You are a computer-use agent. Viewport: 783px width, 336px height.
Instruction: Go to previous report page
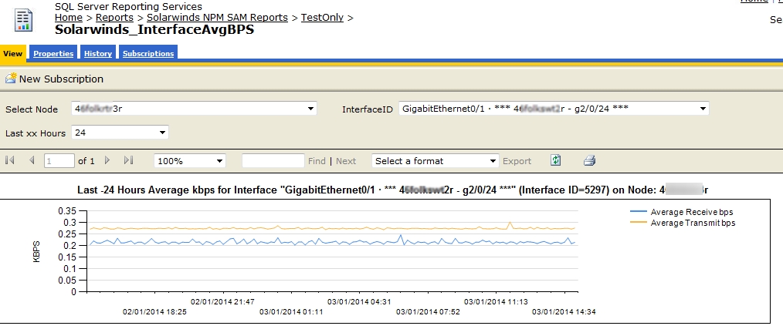tap(32, 160)
